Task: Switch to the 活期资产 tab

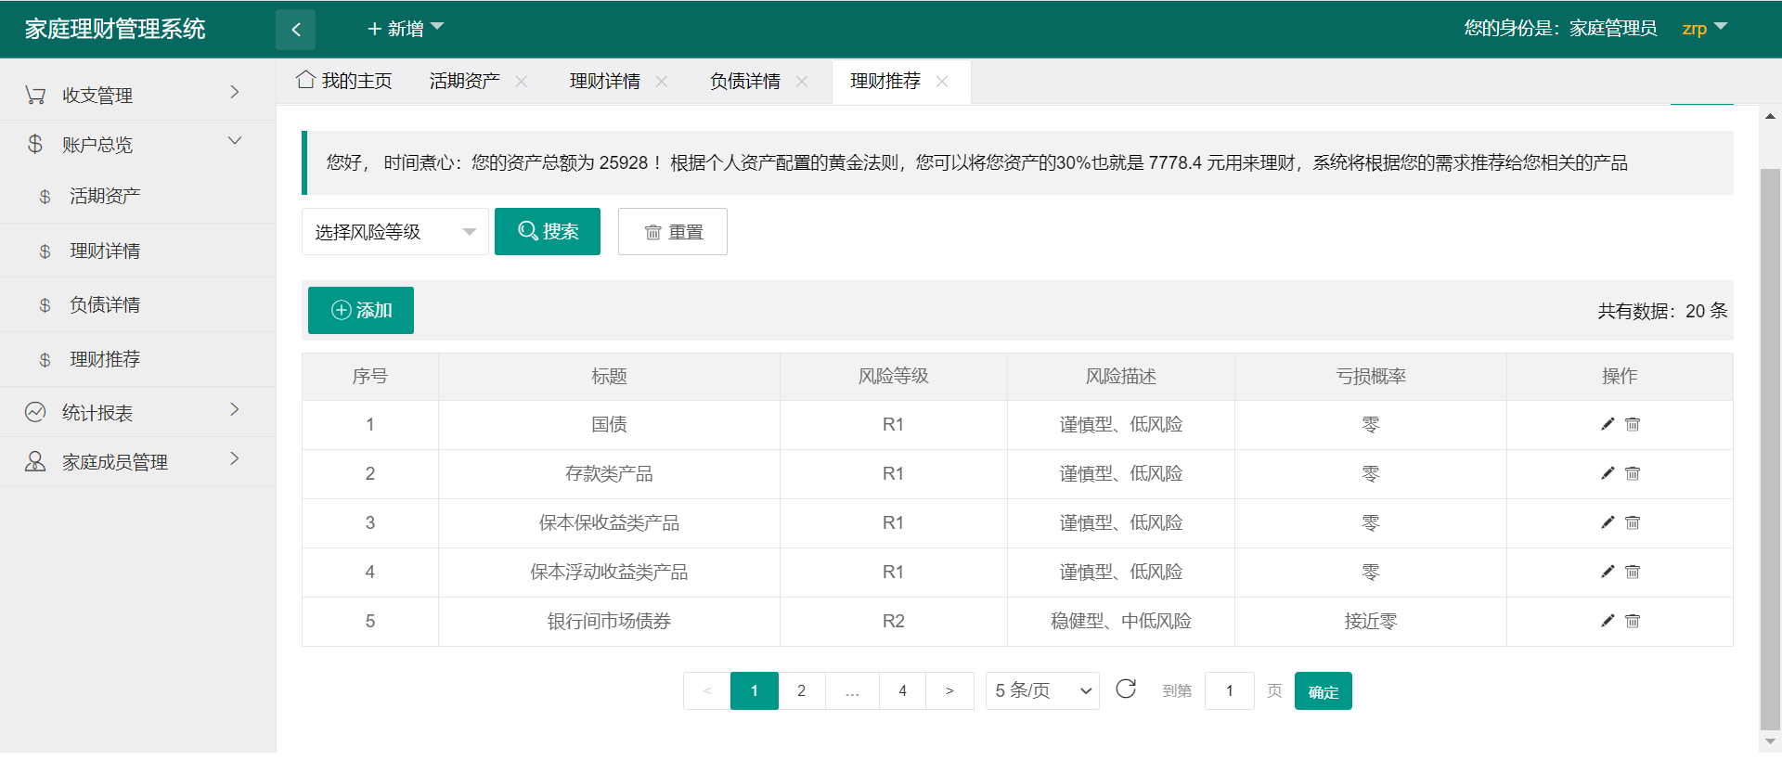Action: (x=464, y=81)
